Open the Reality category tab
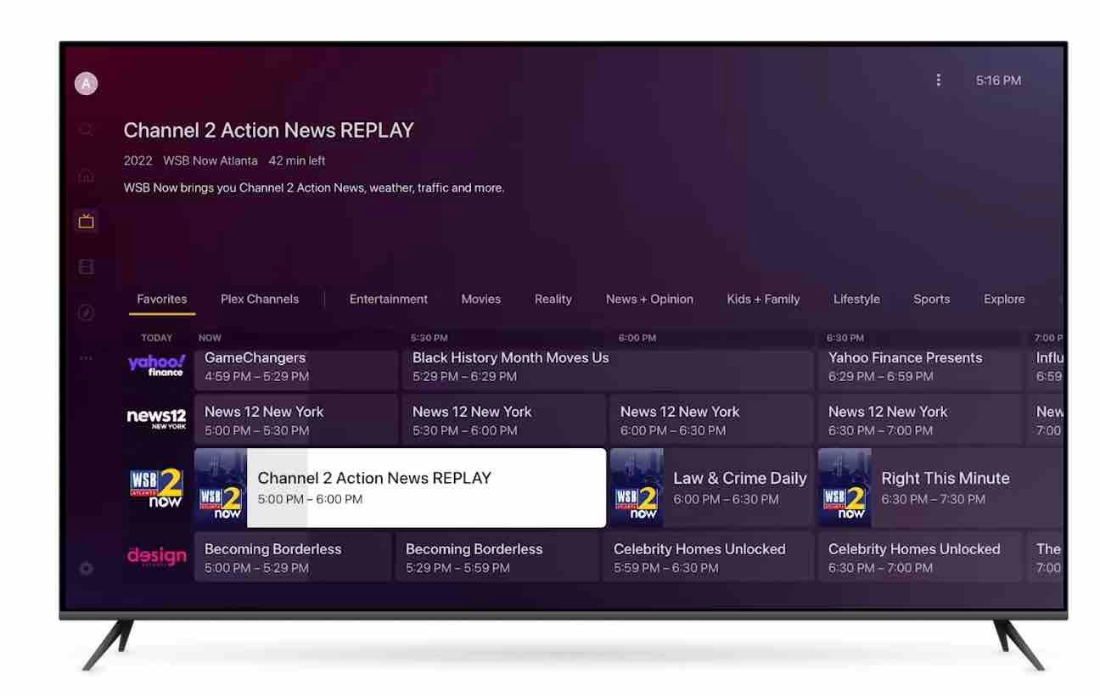 (553, 299)
